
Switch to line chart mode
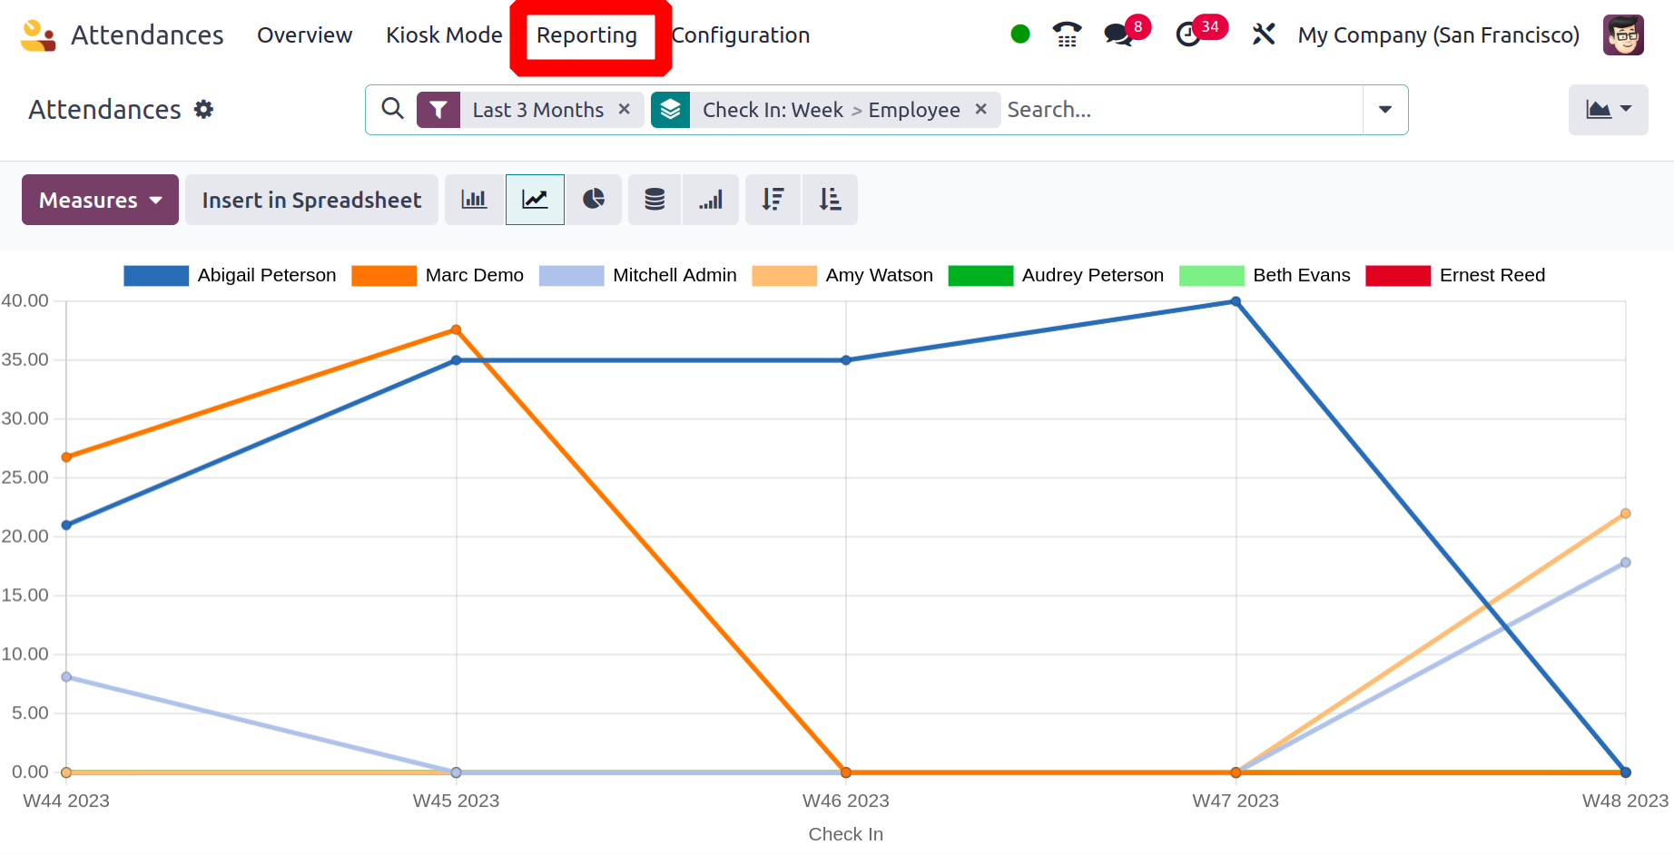point(535,200)
